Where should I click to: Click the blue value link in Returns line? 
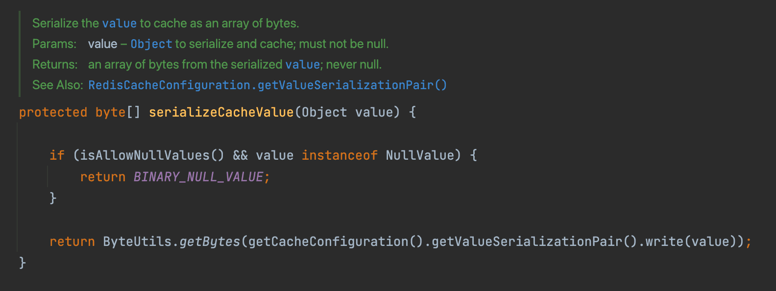coord(302,65)
